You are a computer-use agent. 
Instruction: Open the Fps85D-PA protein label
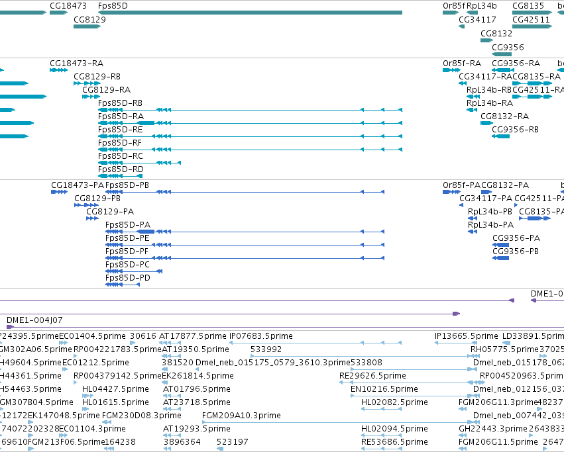[x=128, y=225]
